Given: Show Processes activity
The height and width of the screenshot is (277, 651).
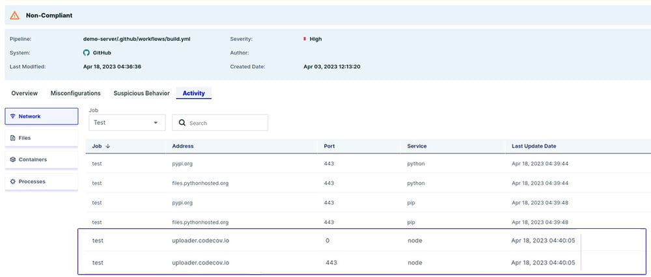Looking at the screenshot, I should click(x=42, y=181).
